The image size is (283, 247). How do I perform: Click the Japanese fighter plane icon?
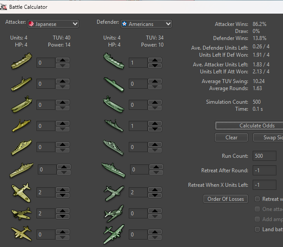point(21,193)
